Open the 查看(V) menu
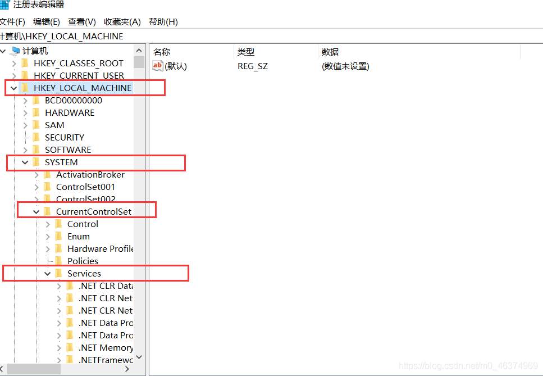 click(81, 21)
